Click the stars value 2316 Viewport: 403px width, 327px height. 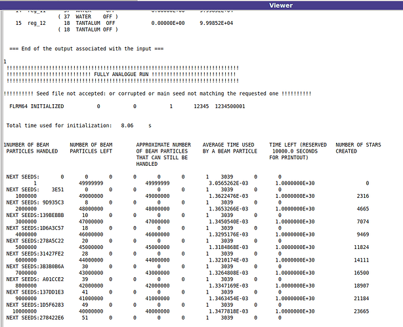[363, 196]
